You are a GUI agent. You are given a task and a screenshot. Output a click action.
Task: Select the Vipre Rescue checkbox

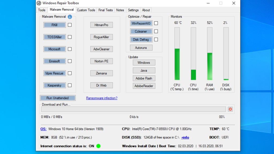[70, 73]
